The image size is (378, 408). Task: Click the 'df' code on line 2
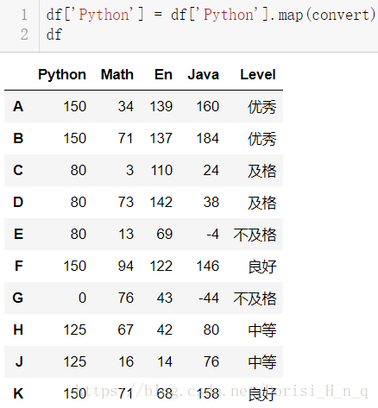click(x=54, y=35)
